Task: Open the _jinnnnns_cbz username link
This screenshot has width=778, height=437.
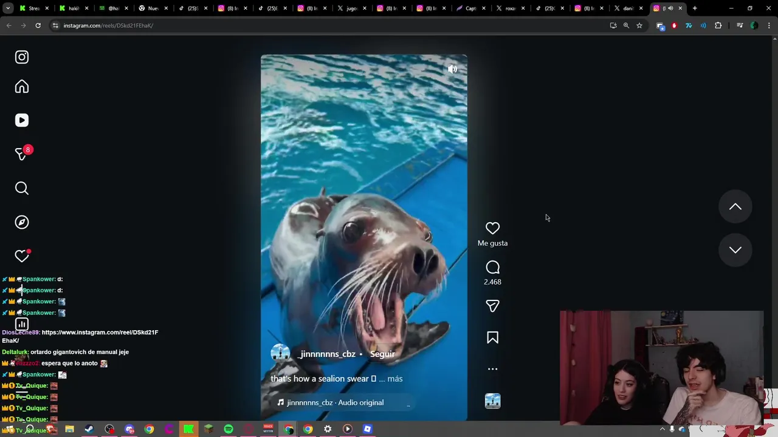Action: (x=326, y=354)
